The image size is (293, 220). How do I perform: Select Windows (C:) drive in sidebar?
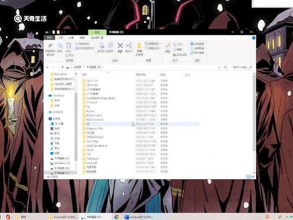(60, 163)
